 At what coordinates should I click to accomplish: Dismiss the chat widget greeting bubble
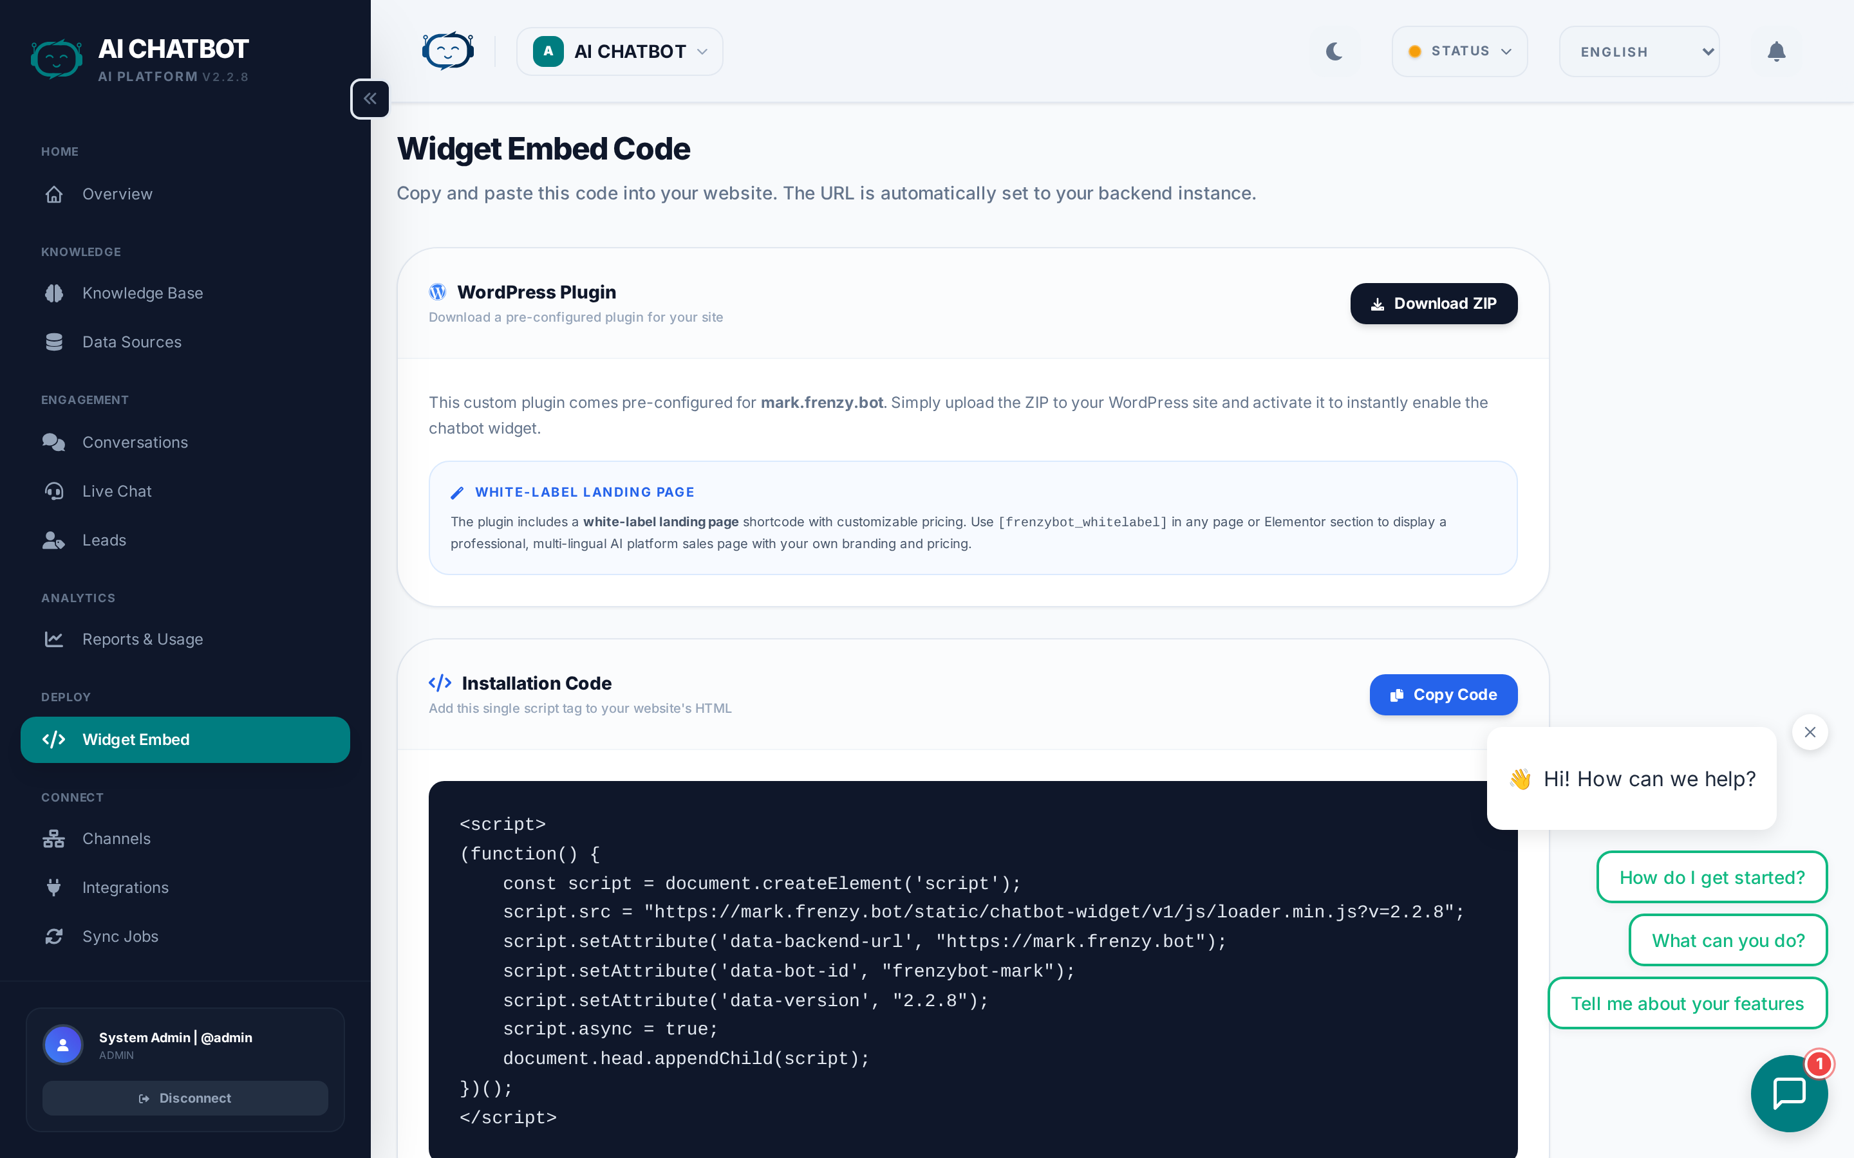coord(1810,731)
